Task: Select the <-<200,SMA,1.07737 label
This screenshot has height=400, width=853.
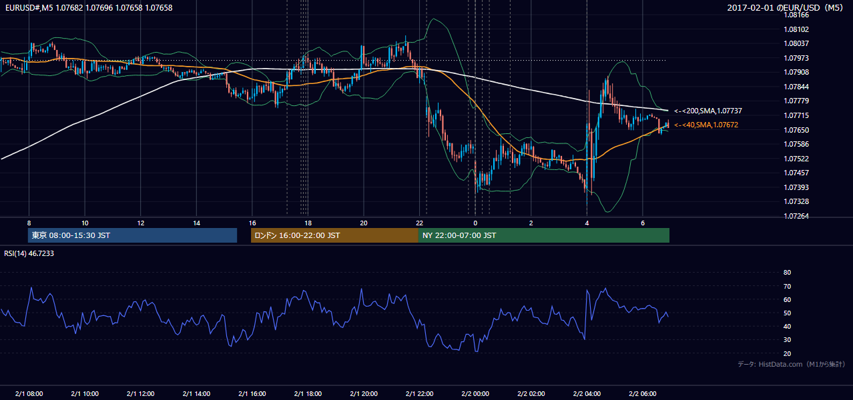Action: [707, 111]
